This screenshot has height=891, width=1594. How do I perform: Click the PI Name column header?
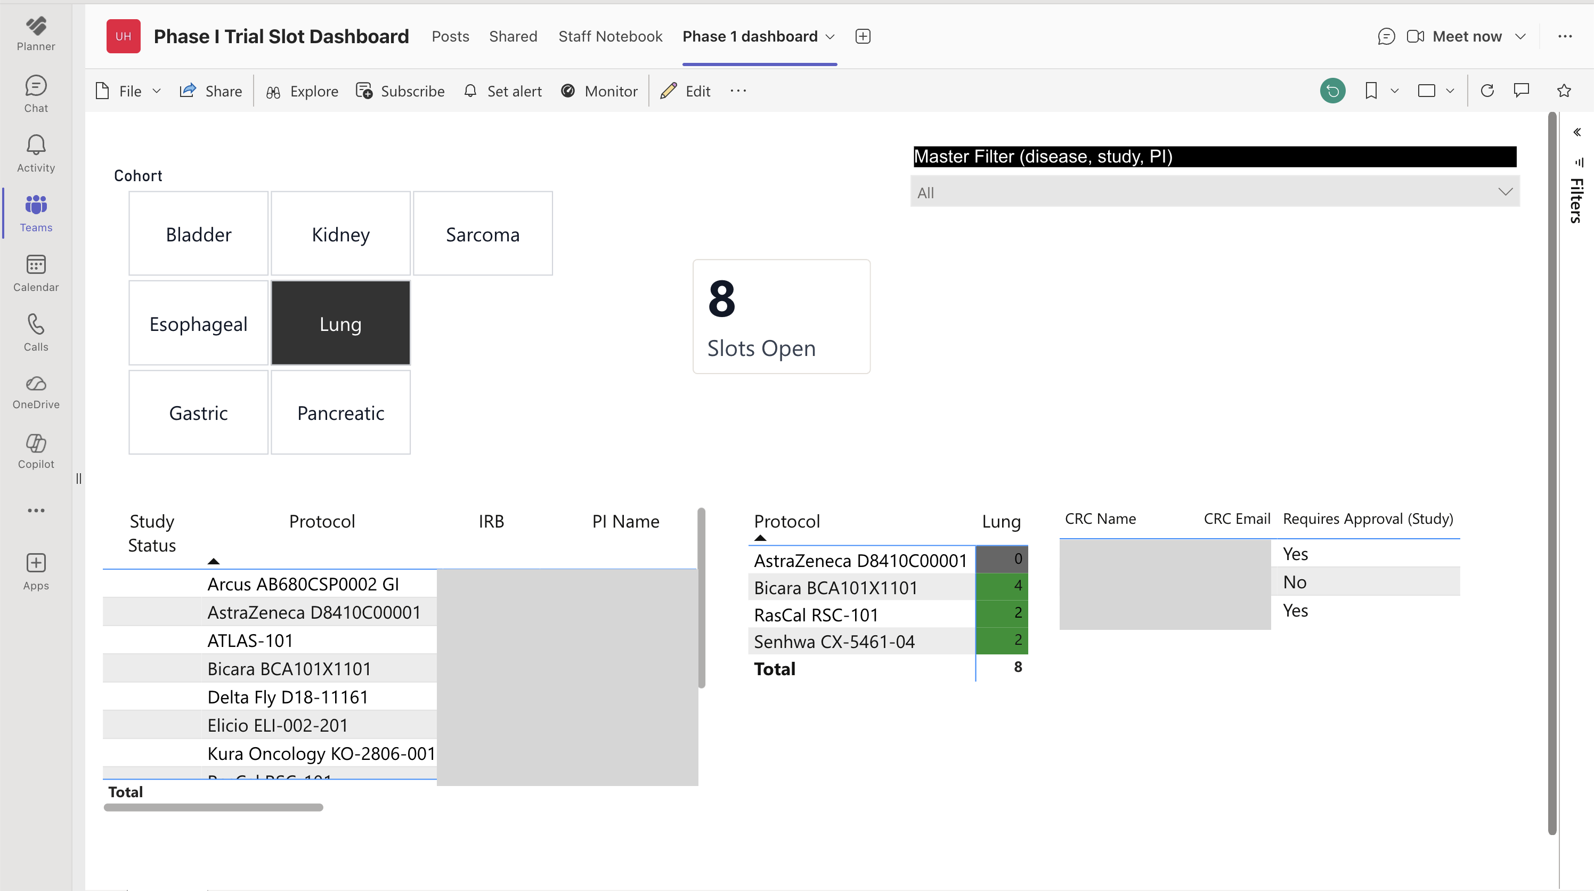tap(625, 521)
